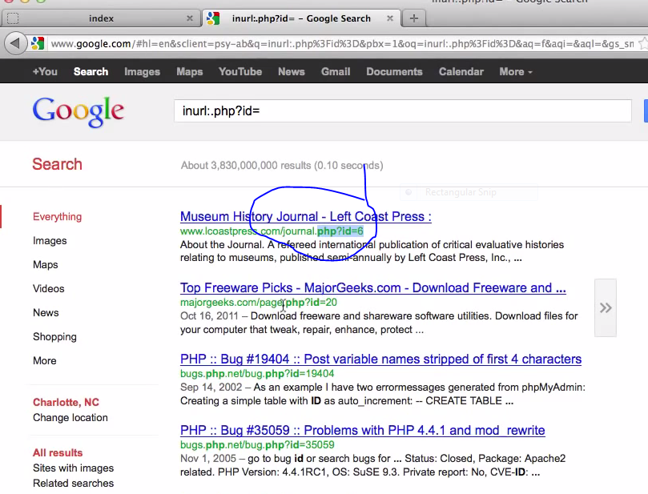Open News in top navigation bar
The height and width of the screenshot is (494, 648).
(292, 71)
